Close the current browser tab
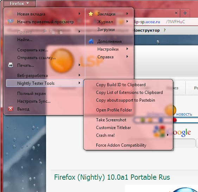This screenshot has height=192, width=198. (176, 13)
